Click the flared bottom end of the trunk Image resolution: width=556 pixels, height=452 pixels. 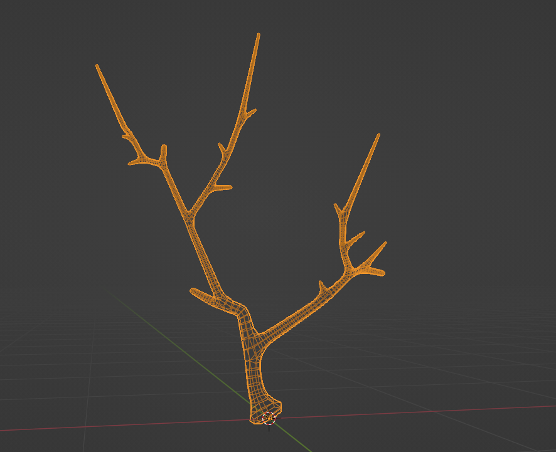click(x=265, y=411)
